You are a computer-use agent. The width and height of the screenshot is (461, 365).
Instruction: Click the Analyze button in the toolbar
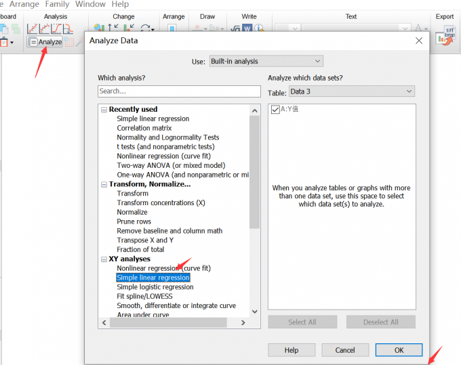pos(45,42)
